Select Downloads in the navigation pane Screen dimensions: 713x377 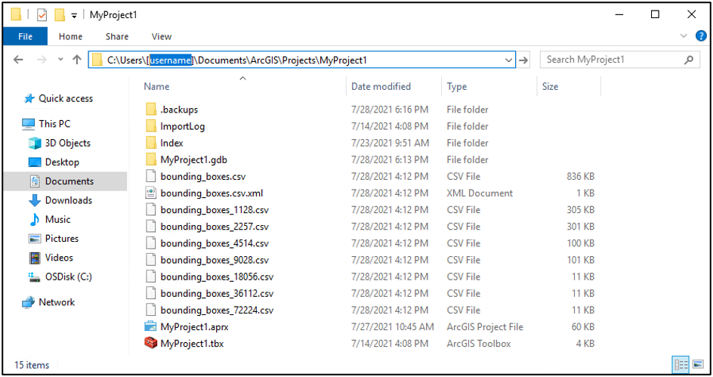tap(68, 200)
